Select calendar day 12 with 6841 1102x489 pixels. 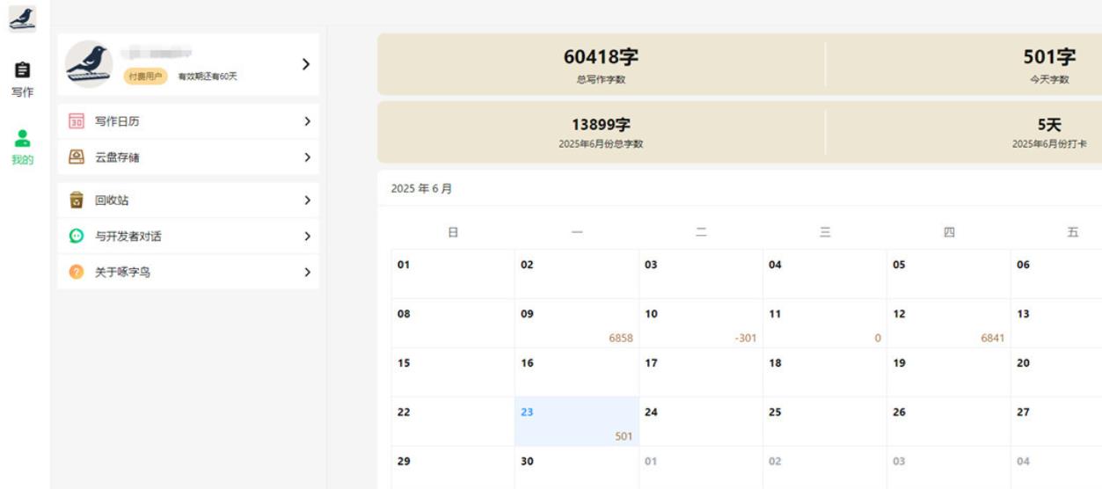[x=949, y=323]
